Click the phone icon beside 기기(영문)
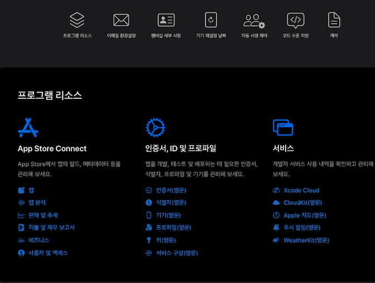Image resolution: width=375 pixels, height=283 pixels. (149, 215)
